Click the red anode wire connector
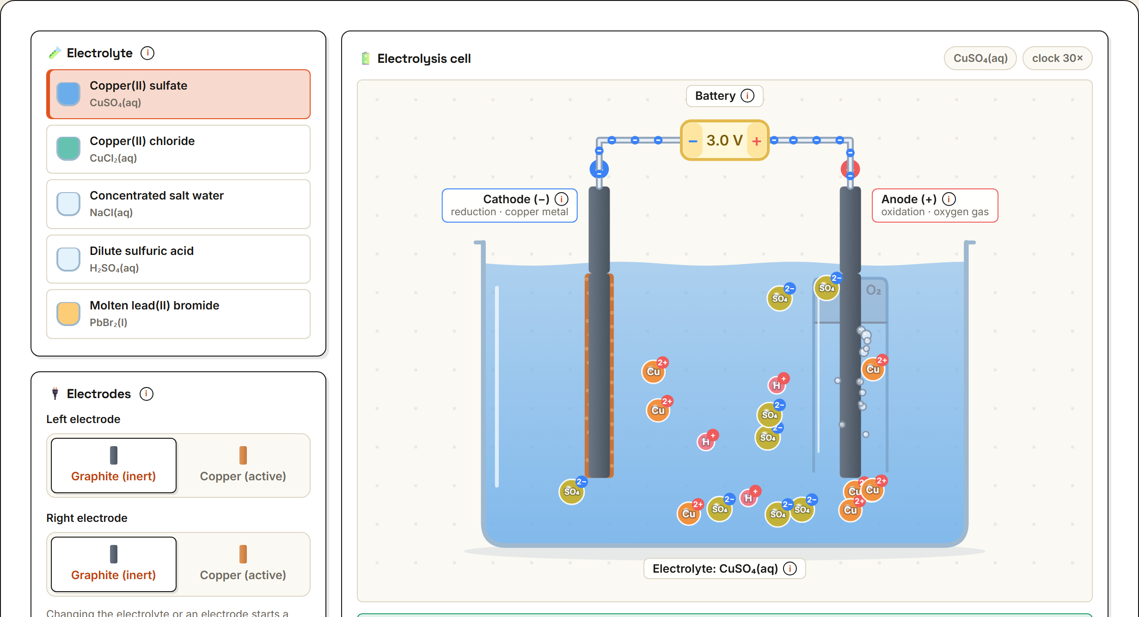The width and height of the screenshot is (1139, 617). [x=850, y=169]
